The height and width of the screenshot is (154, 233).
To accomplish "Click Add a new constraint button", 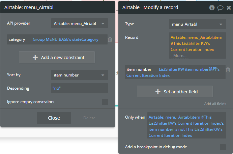I will (x=57, y=57).
